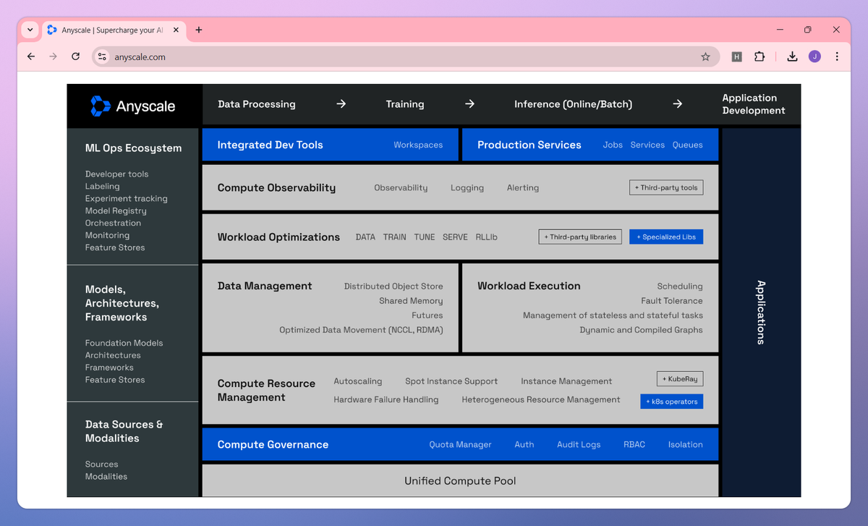Click the + Third-party tools button

[x=666, y=187]
